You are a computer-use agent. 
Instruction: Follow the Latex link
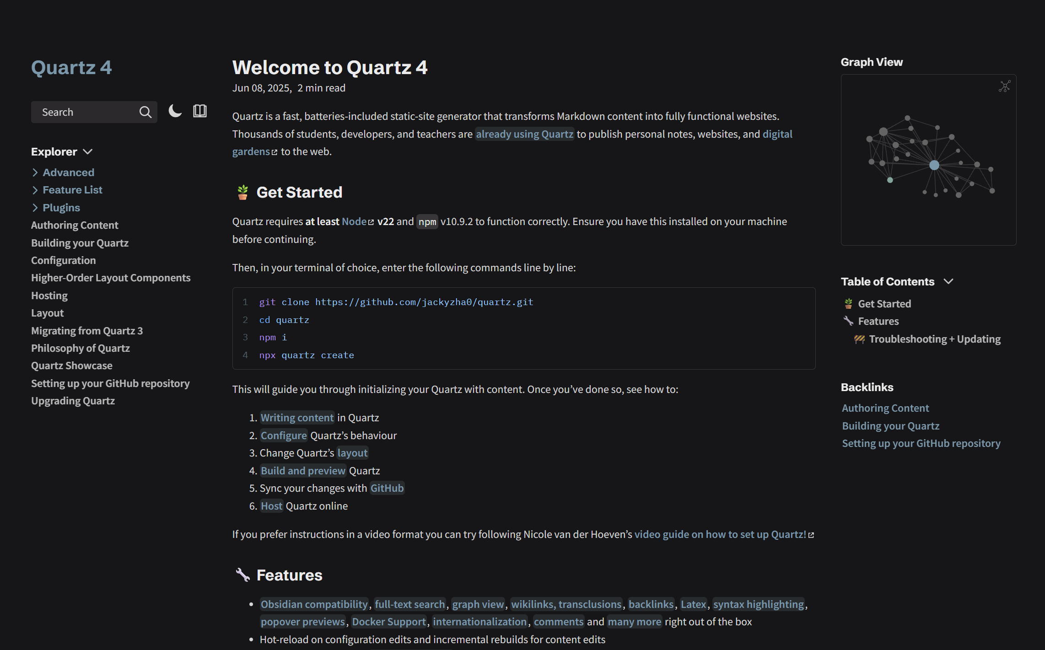(x=694, y=604)
